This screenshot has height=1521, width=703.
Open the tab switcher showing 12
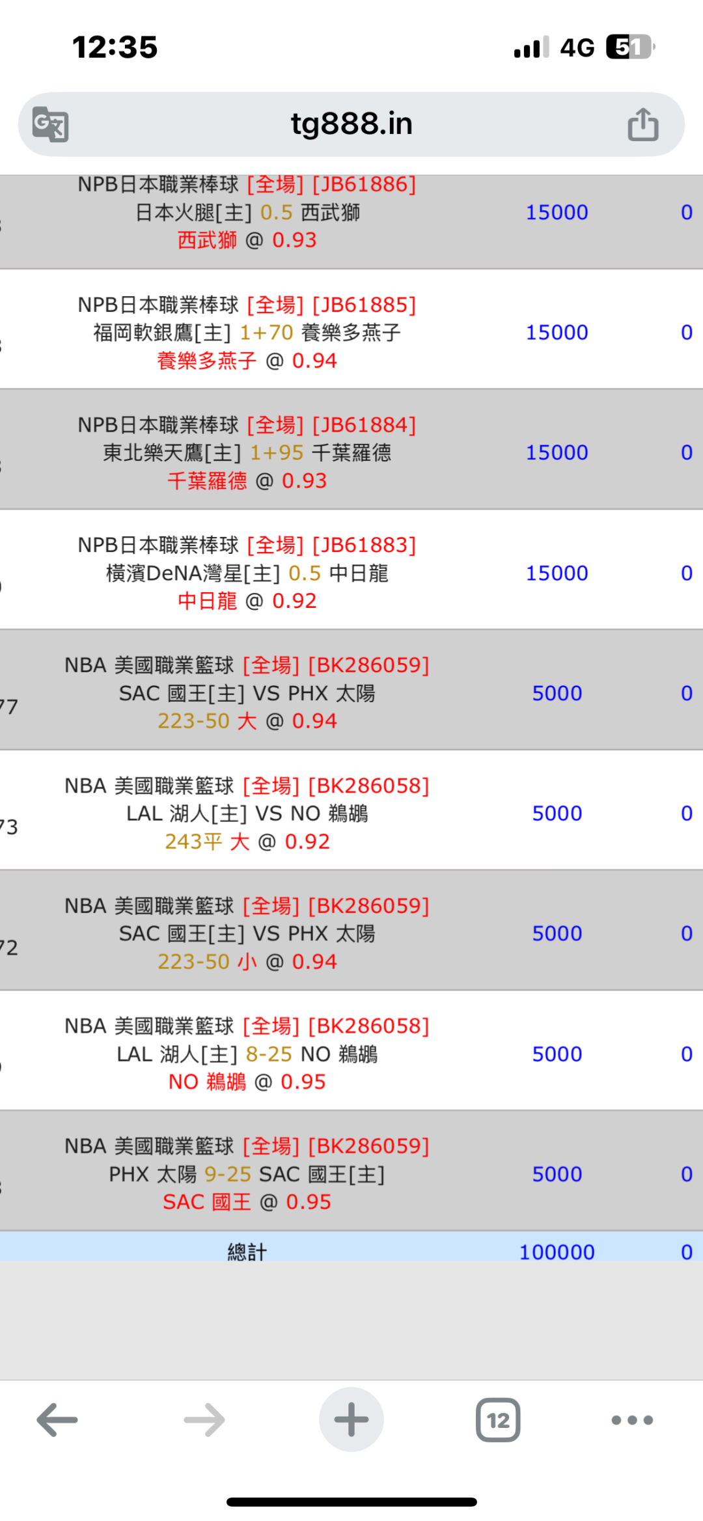click(498, 1419)
